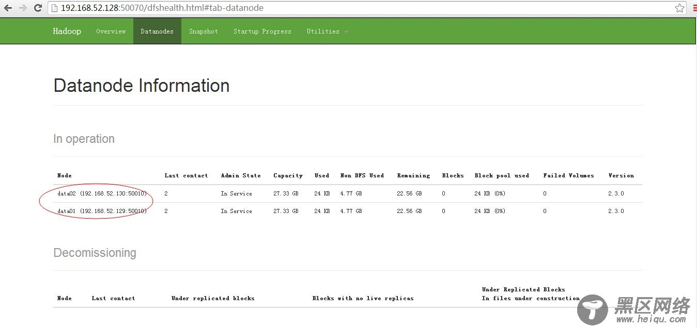Click the Block pool used column header

click(x=502, y=175)
